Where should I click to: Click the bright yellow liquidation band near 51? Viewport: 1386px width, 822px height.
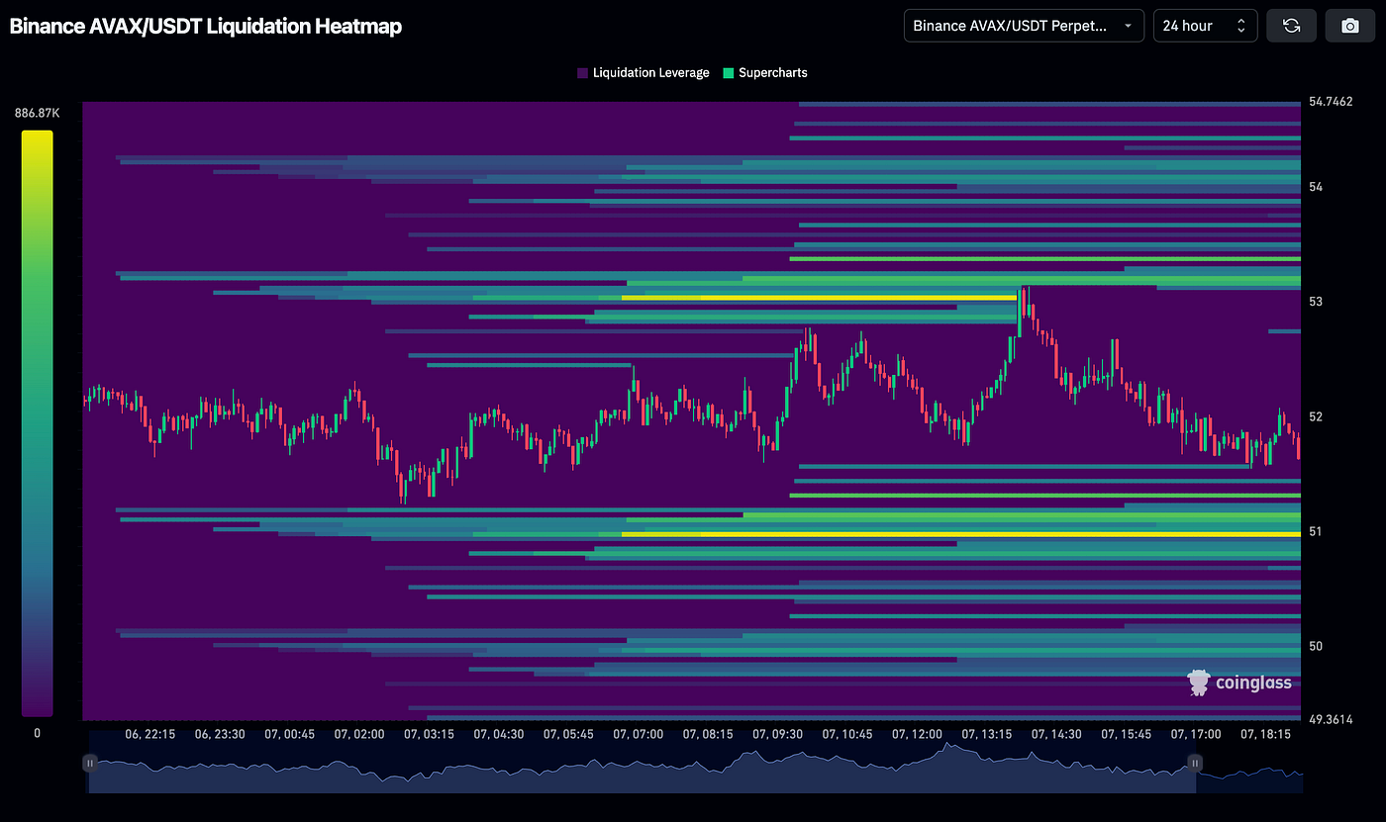960,534
